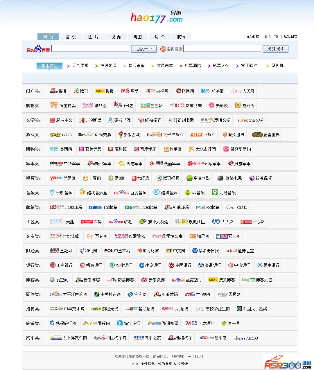314x370 pixels.
Task: Open the 快递查询 link
Action: (x=137, y=66)
